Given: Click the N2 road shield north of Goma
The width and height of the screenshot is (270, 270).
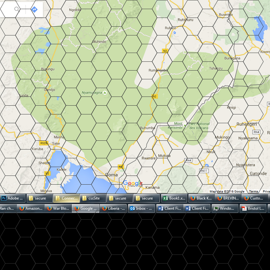Looking at the screenshot, I should click(120, 166).
